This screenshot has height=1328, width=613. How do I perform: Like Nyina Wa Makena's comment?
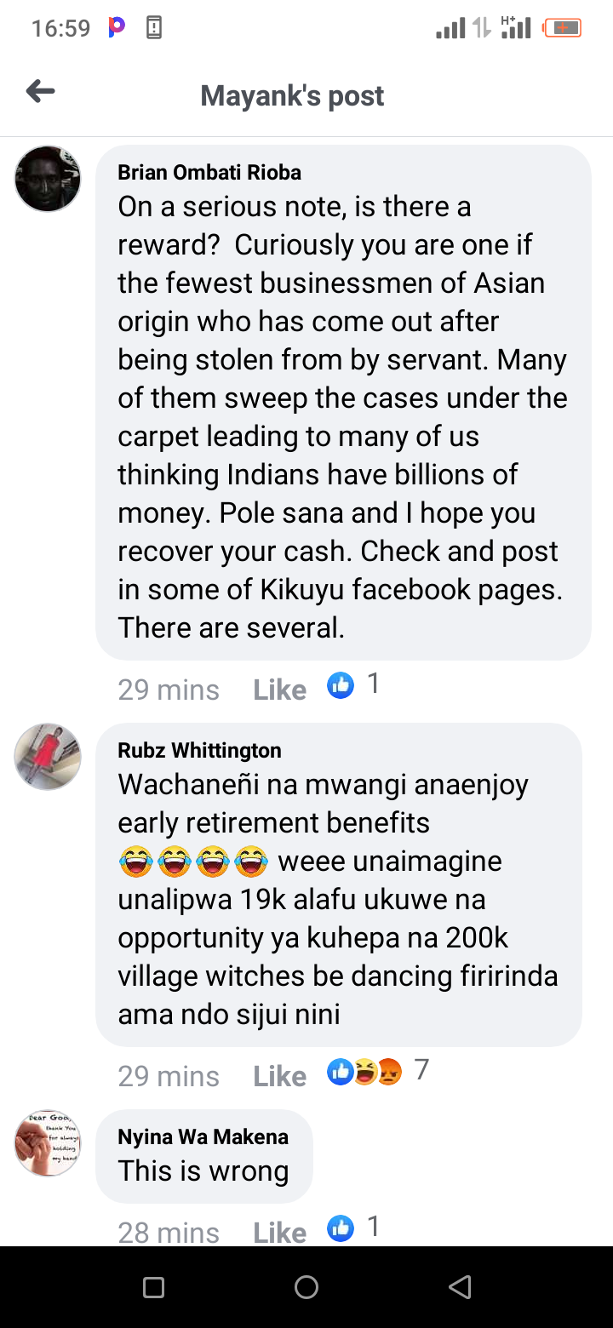point(279,1232)
